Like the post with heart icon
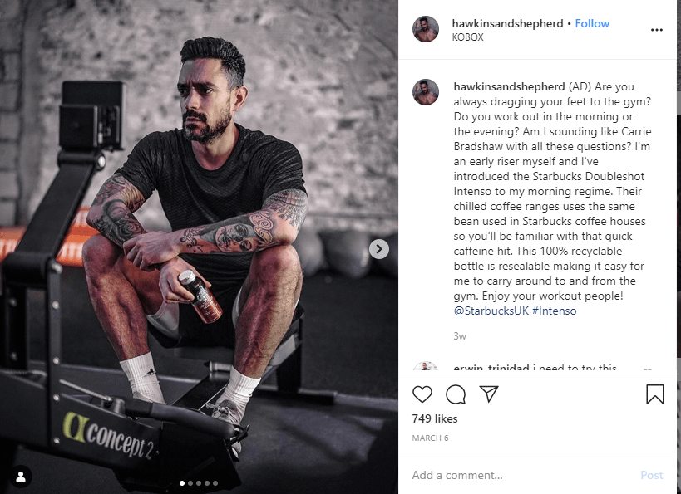Image resolution: width=681 pixels, height=494 pixels. (x=422, y=394)
